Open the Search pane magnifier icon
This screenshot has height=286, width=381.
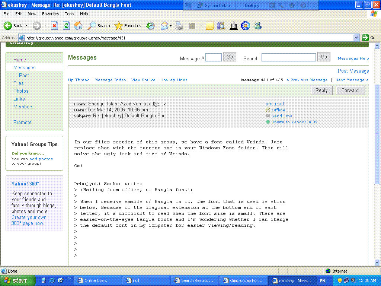pyautogui.click(x=92, y=26)
